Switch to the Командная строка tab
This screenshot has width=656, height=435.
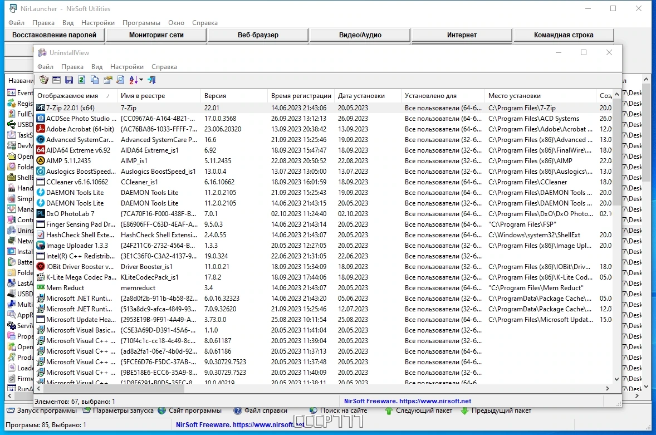pyautogui.click(x=564, y=35)
